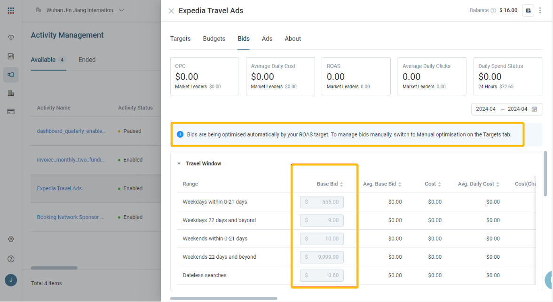553x302 pixels.
Task: Click the CPC metric card
Action: pos(205,76)
